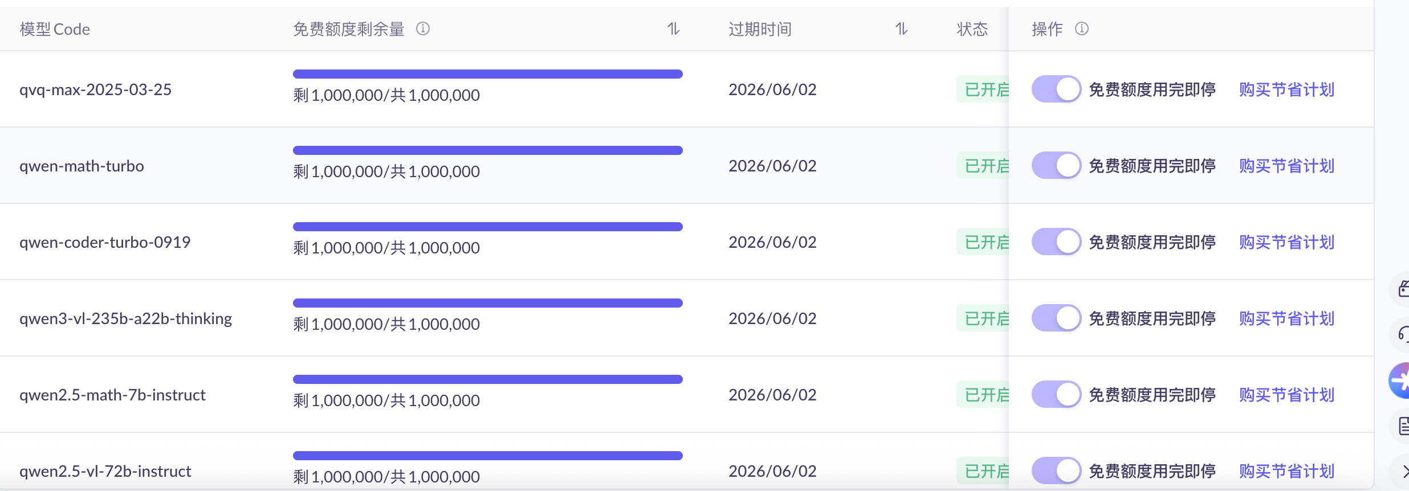Click the 状态 column header
1409x491 pixels.
click(972, 29)
